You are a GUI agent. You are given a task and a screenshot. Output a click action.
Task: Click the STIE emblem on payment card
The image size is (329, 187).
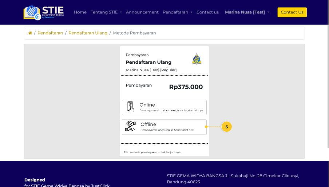pyautogui.click(x=197, y=59)
